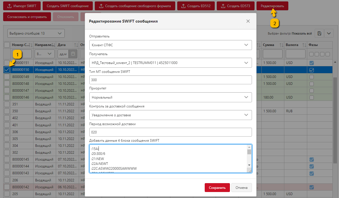Click the Импорт SWIFT button
This screenshot has width=339, height=198.
point(22,6)
